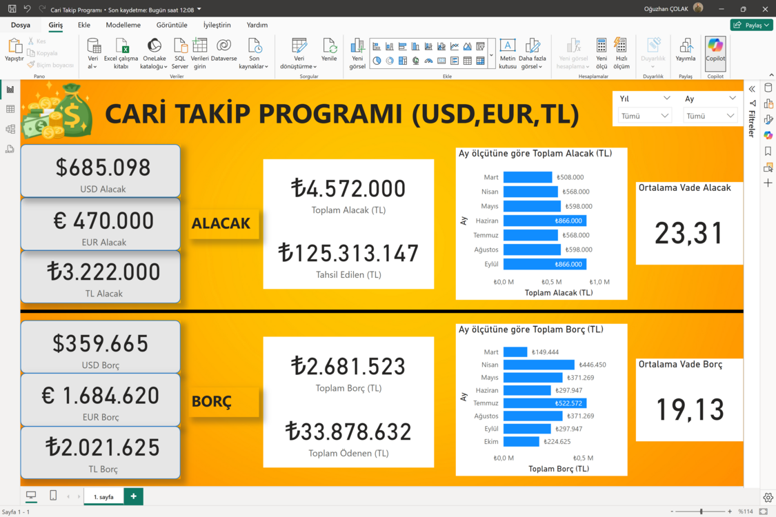776x517 pixels.
Task: Add a new page with plus button
Action: click(134, 496)
